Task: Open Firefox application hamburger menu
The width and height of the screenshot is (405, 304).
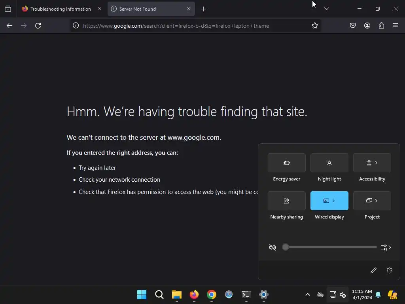Action: coord(396,25)
